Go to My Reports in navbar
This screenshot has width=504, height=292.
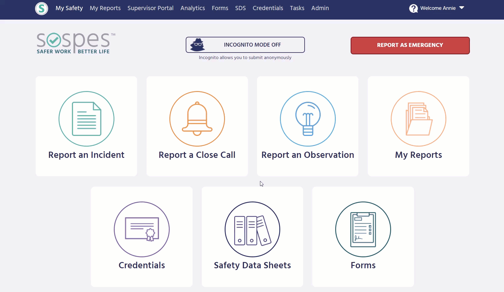(105, 8)
